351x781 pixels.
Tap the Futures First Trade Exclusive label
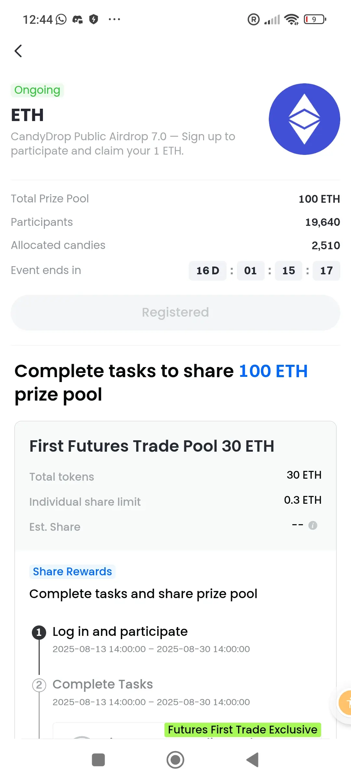pyautogui.click(x=243, y=730)
